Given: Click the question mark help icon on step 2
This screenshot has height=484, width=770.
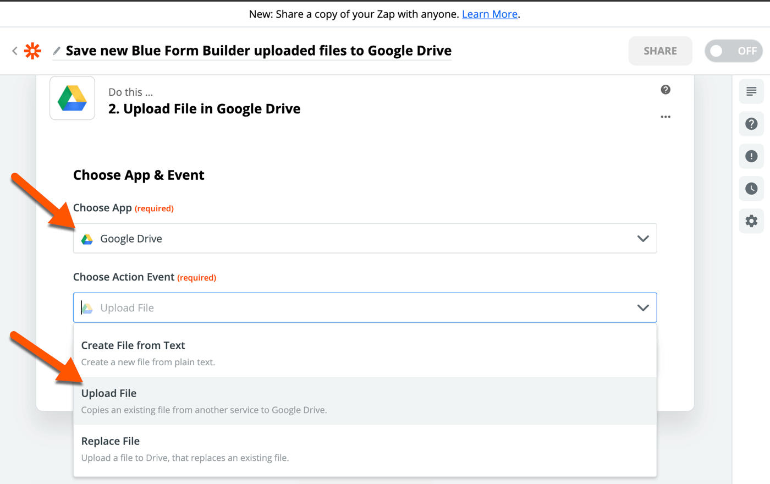Looking at the screenshot, I should coord(665,90).
